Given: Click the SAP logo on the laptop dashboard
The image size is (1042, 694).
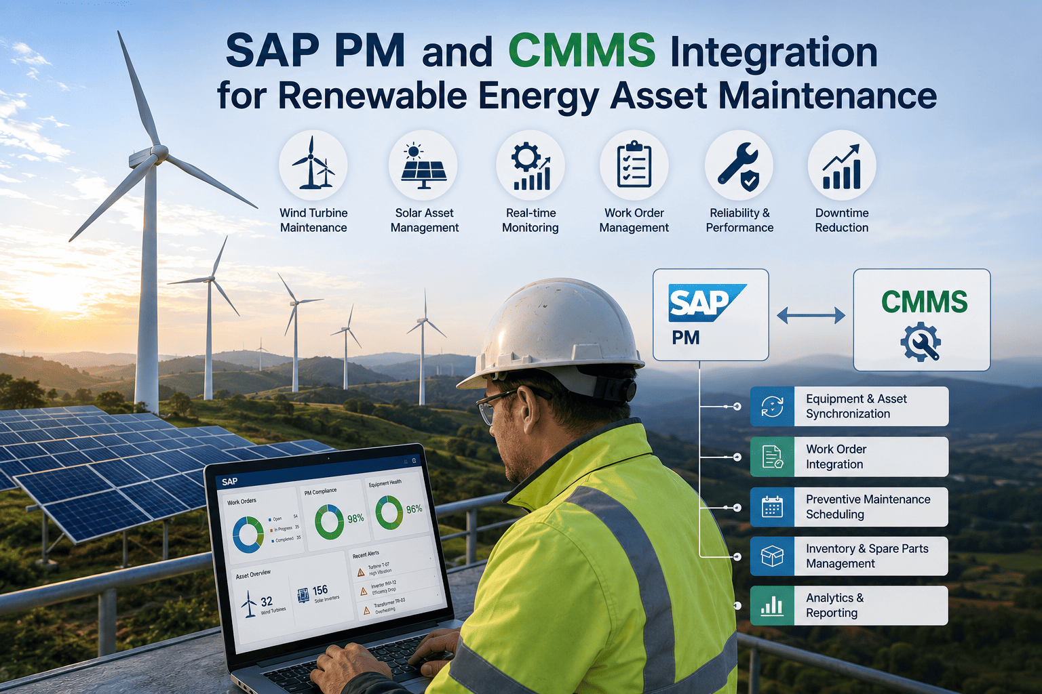Looking at the screenshot, I should [x=229, y=482].
